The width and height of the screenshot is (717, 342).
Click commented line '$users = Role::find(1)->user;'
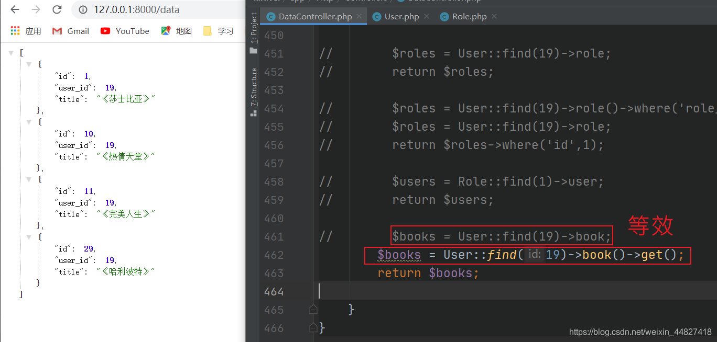(498, 181)
